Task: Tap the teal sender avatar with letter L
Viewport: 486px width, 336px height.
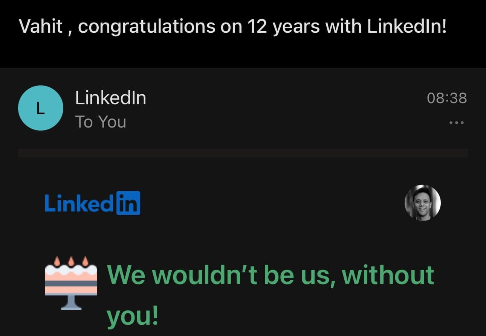Action: click(x=40, y=108)
